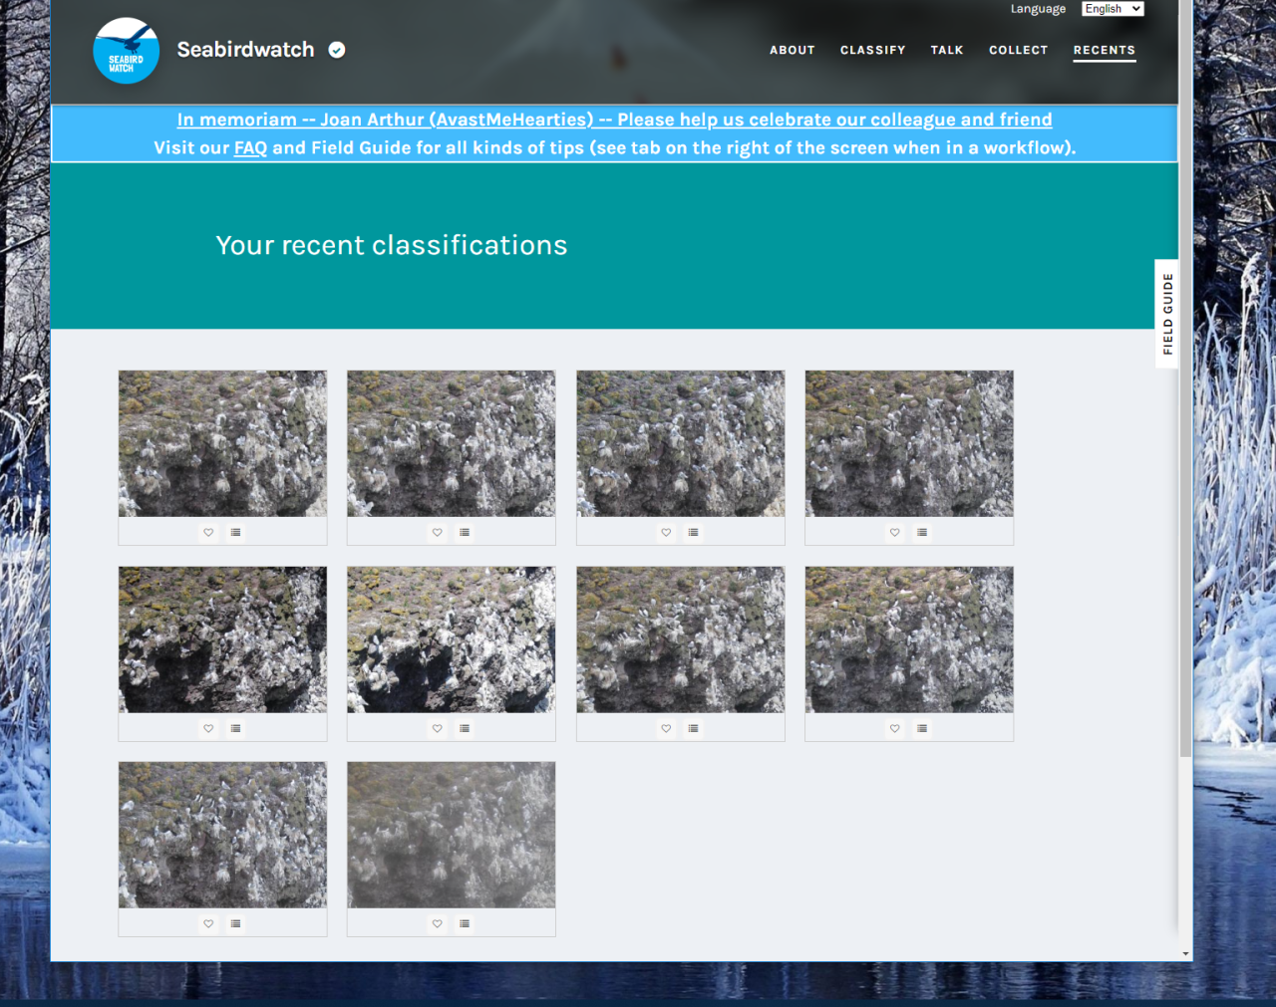Favorite the third top-row image with its heart
This screenshot has height=1007, width=1276.
[666, 533]
